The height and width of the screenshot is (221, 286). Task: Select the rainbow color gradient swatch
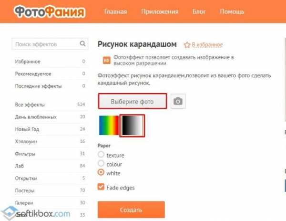click(x=109, y=126)
